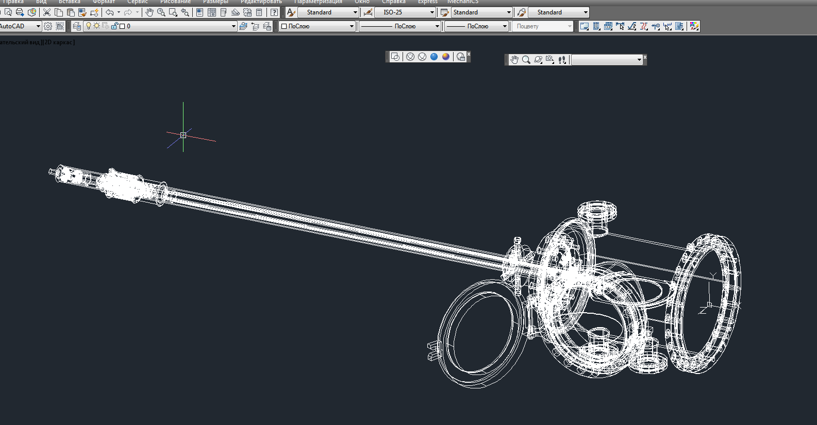
Task: Toggle the layer on/off lightbulb
Action: (x=88, y=26)
